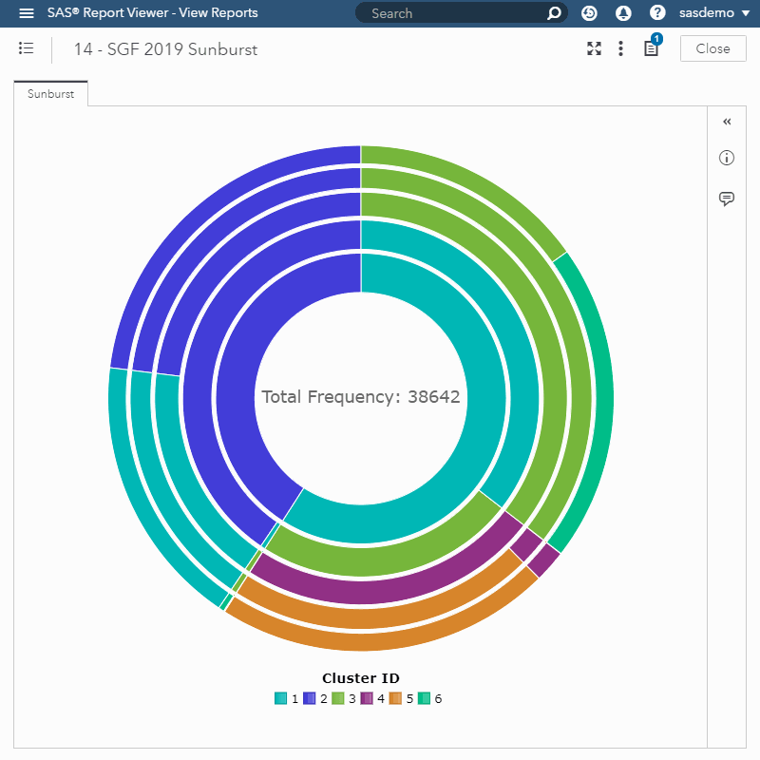Open the hamburger navigation menu
The width and height of the screenshot is (760, 760).
(x=27, y=13)
